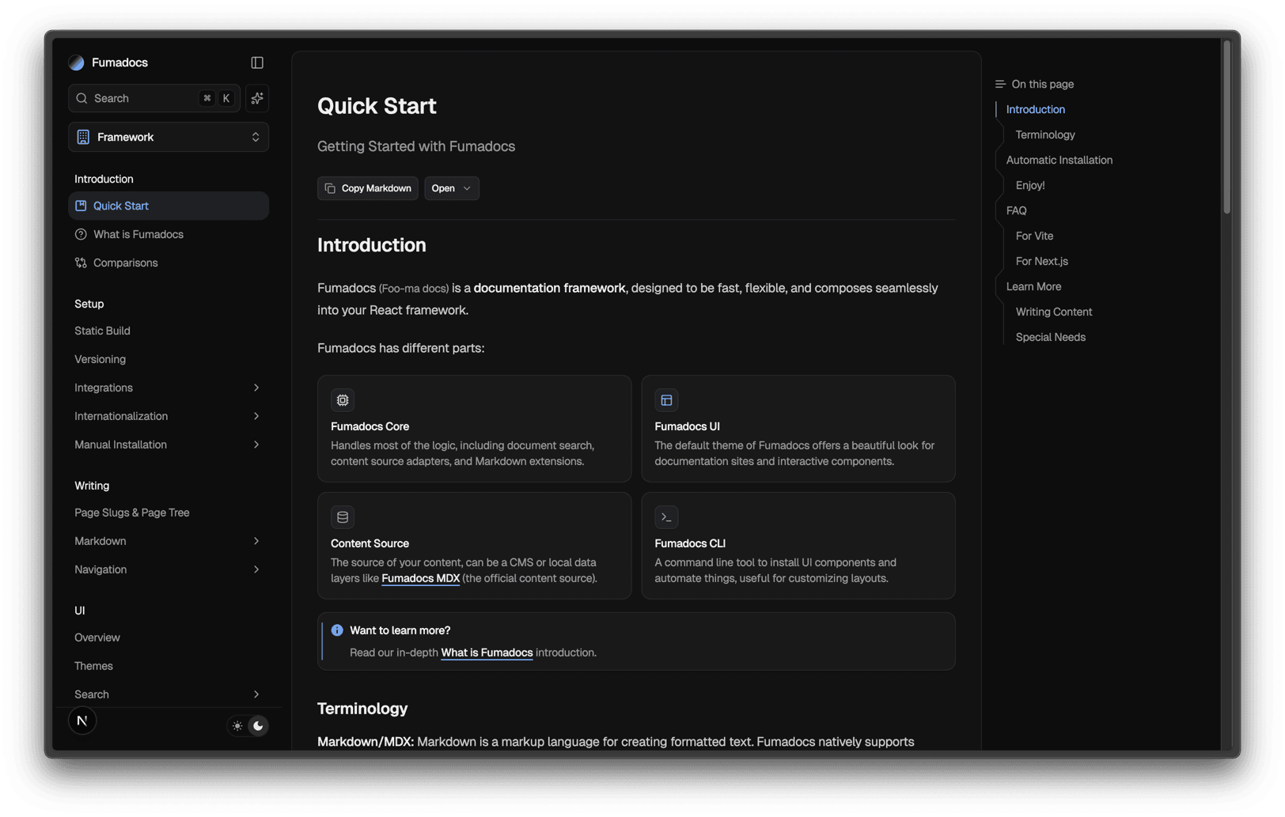Go to What is Fumadocs page in sidebar

click(x=138, y=234)
